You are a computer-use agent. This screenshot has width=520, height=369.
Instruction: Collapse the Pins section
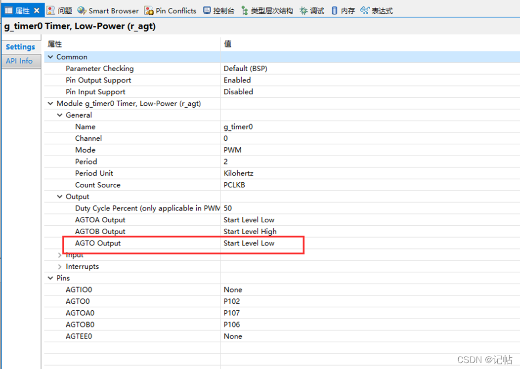[50, 278]
